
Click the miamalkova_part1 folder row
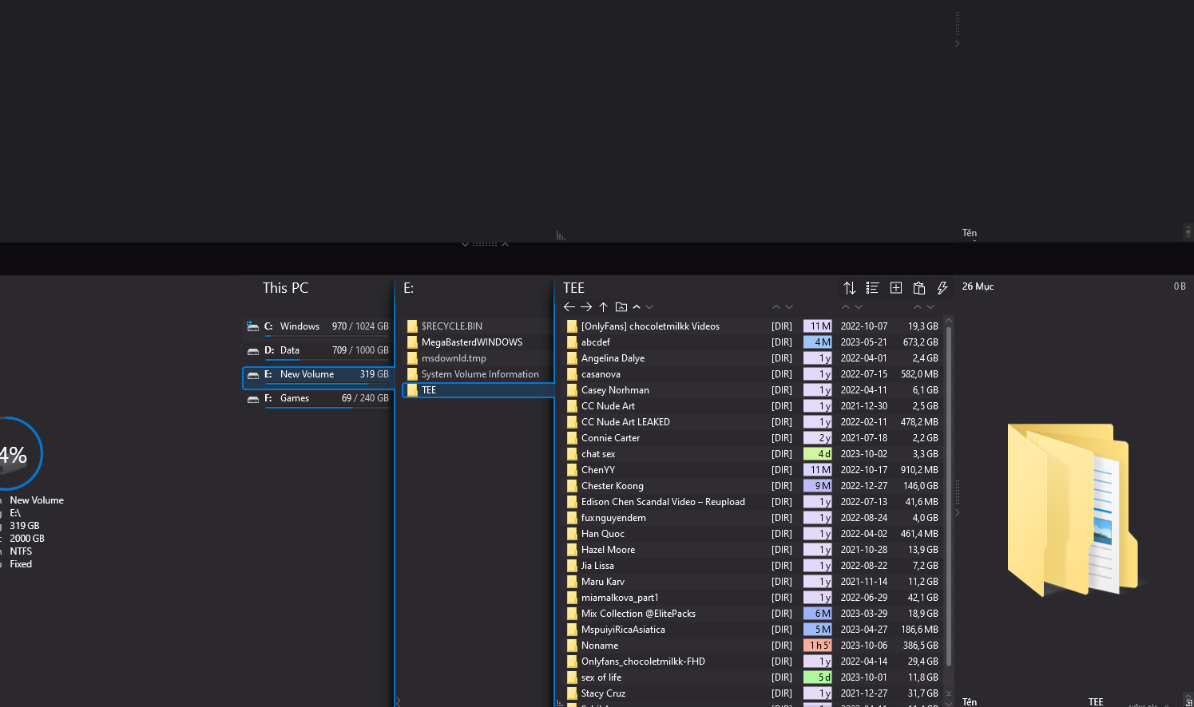(754, 598)
